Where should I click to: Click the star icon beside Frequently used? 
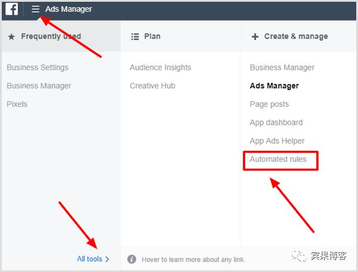point(11,36)
